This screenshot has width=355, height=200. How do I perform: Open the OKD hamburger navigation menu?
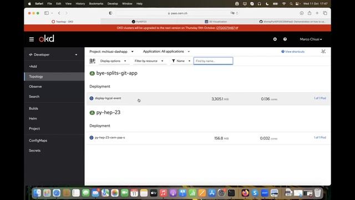32,39
